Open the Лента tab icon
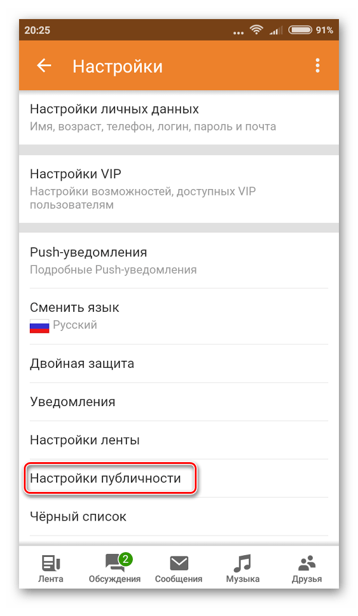The height and width of the screenshot is (616, 358). [51, 564]
